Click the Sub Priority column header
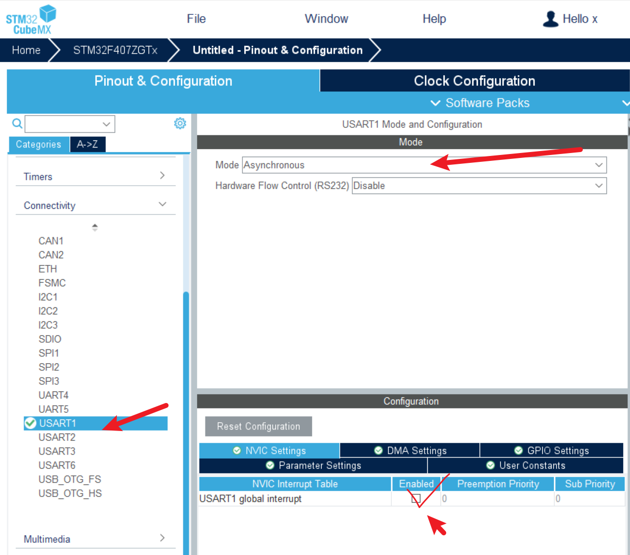630x555 pixels. coord(590,484)
